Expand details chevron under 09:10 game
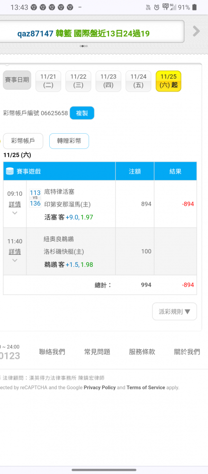 [x=15, y=213]
